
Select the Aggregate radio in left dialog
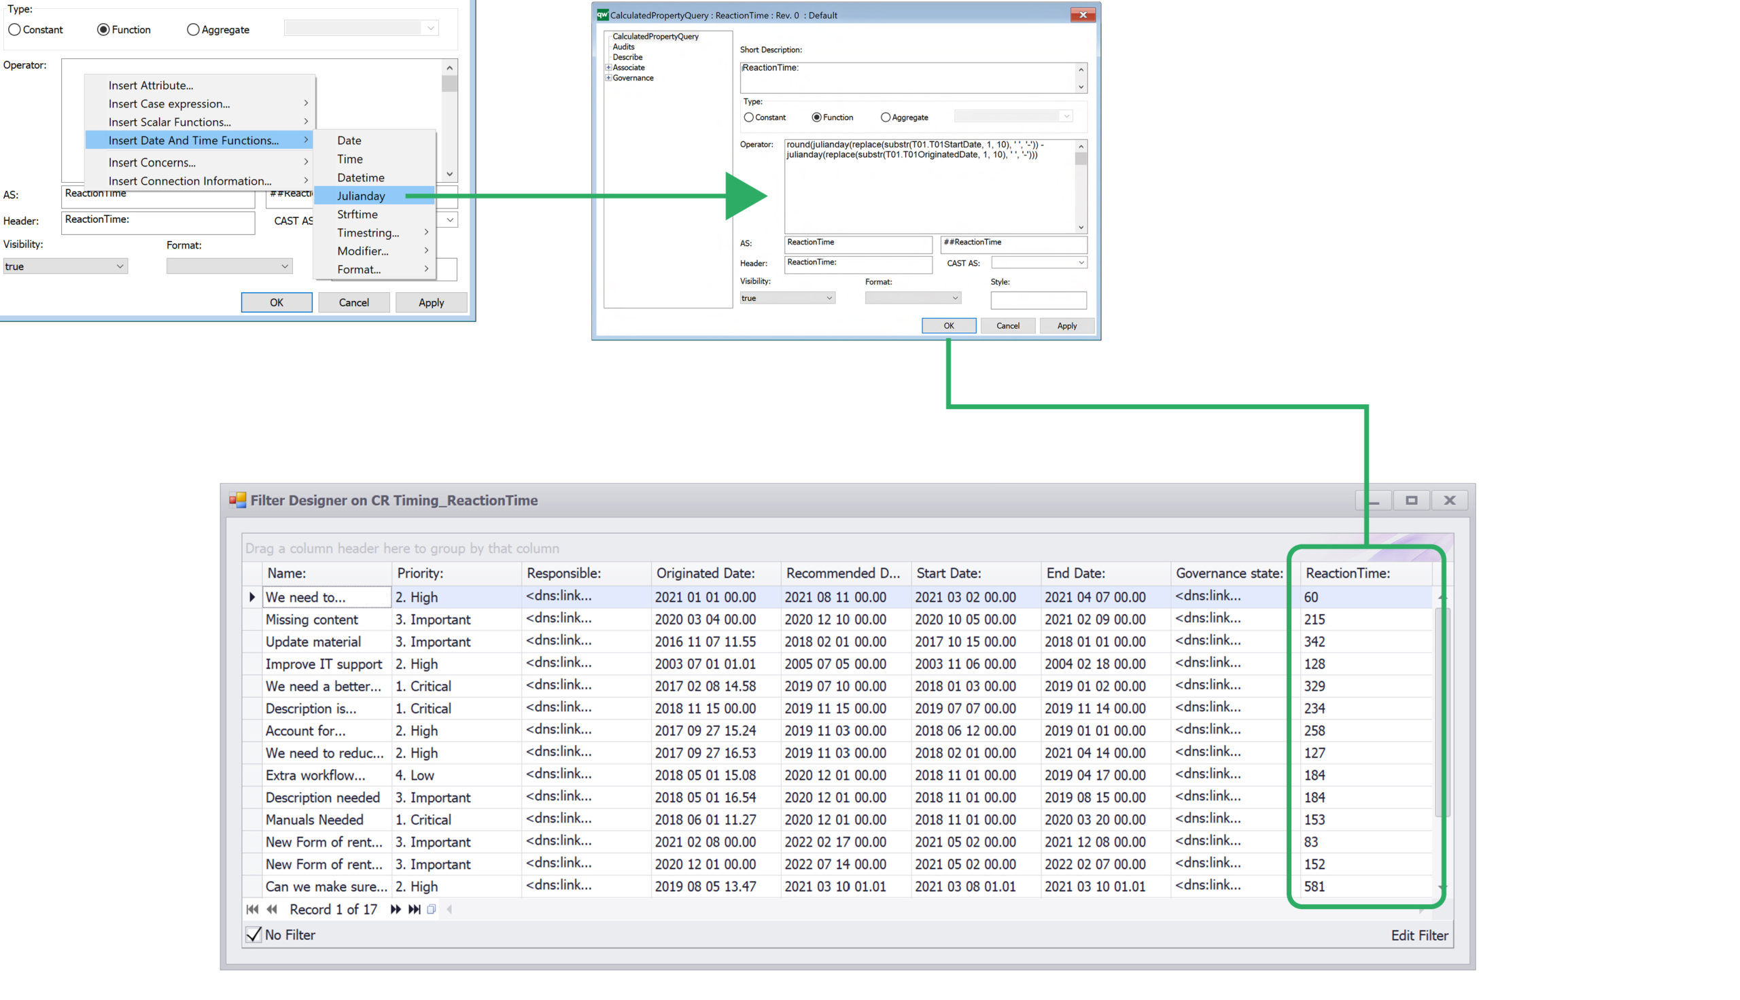pyautogui.click(x=193, y=29)
